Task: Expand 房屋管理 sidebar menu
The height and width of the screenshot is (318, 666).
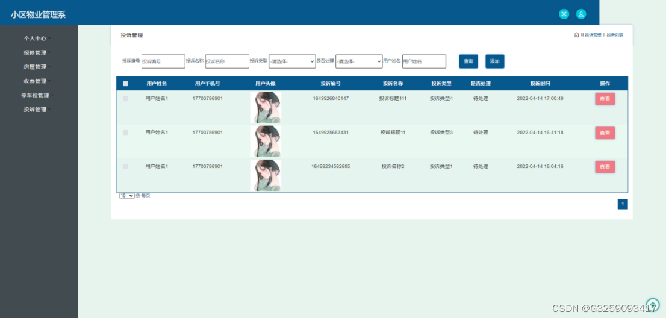Action: [x=37, y=67]
